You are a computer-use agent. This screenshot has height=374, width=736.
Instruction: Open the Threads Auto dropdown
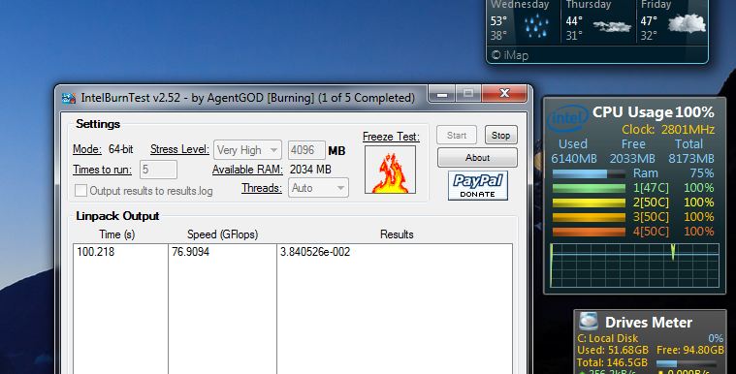tap(318, 188)
